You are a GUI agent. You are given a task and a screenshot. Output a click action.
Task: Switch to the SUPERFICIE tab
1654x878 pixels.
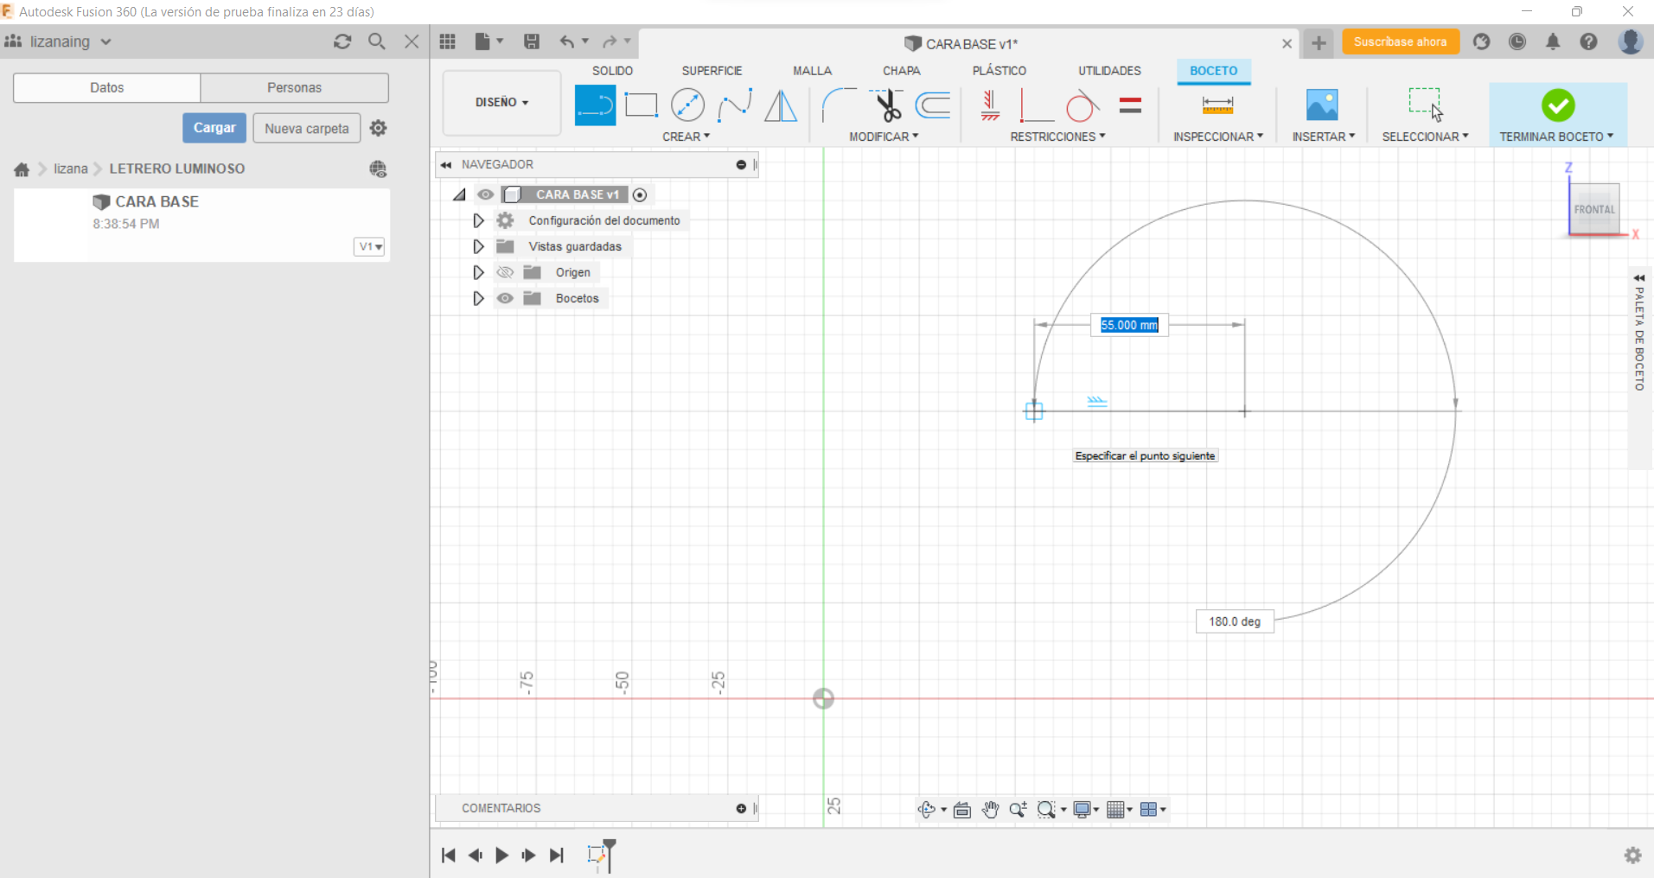click(712, 71)
